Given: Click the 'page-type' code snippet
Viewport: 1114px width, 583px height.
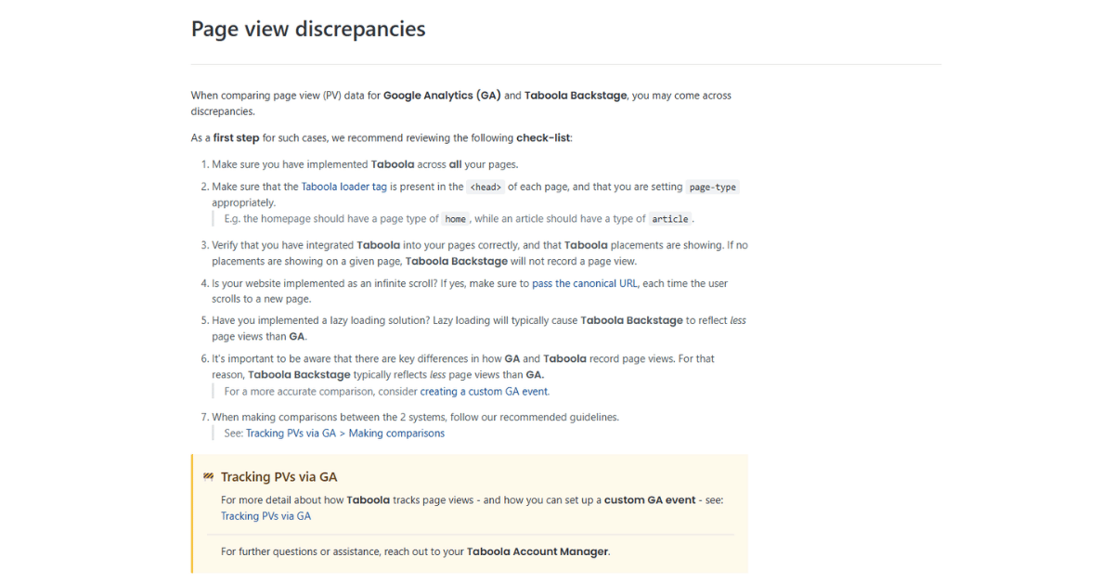Looking at the screenshot, I should (712, 187).
